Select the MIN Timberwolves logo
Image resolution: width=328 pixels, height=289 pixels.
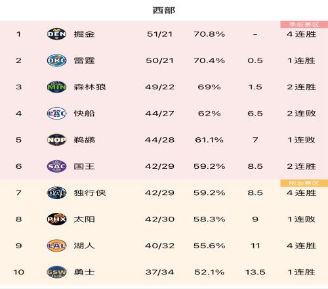56,87
